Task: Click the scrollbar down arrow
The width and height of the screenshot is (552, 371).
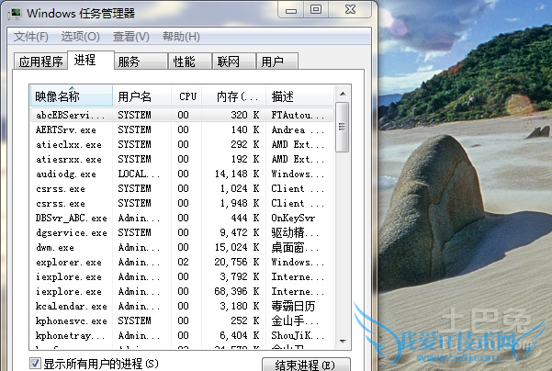Action: click(343, 341)
